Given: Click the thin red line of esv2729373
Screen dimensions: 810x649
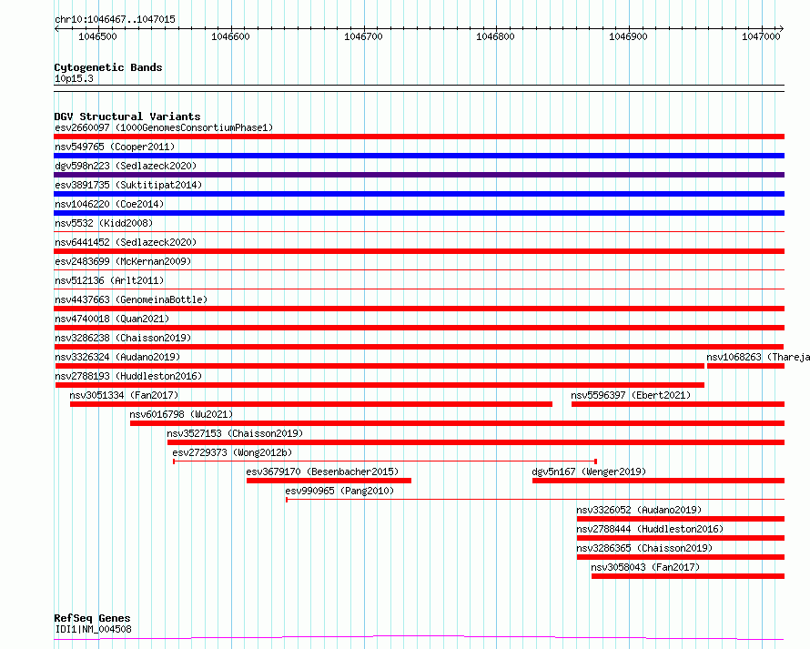Looking at the screenshot, I should [x=385, y=461].
